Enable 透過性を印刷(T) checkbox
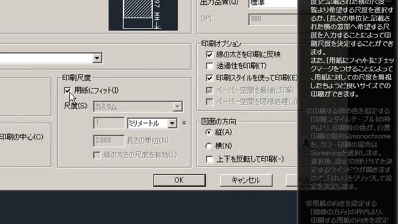Viewport: 398px width, 224px height. (210, 66)
